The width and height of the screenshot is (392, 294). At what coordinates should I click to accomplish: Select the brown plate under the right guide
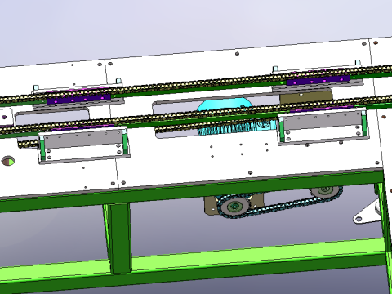(x=306, y=98)
